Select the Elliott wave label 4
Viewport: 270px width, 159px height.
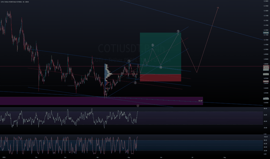161,67
